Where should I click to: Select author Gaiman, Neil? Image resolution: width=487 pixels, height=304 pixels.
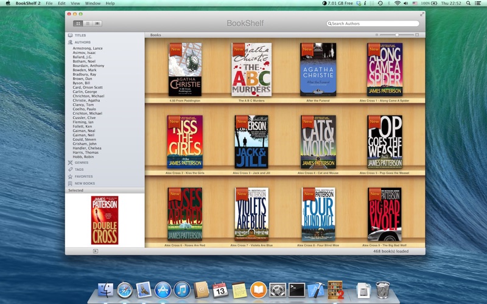tap(83, 135)
